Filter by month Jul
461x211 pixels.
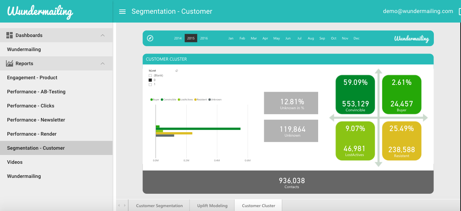(x=299, y=38)
